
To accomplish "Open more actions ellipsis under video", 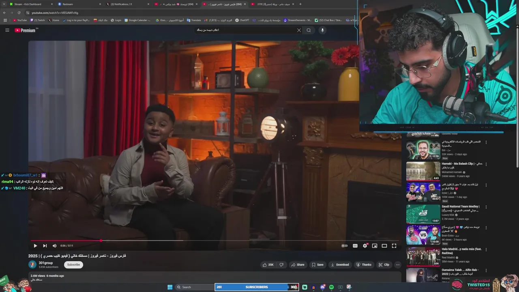I will [397, 265].
